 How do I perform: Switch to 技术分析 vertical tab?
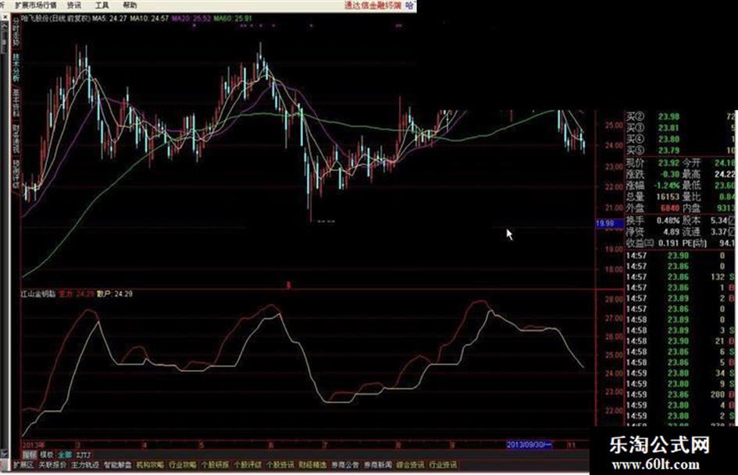[x=16, y=67]
